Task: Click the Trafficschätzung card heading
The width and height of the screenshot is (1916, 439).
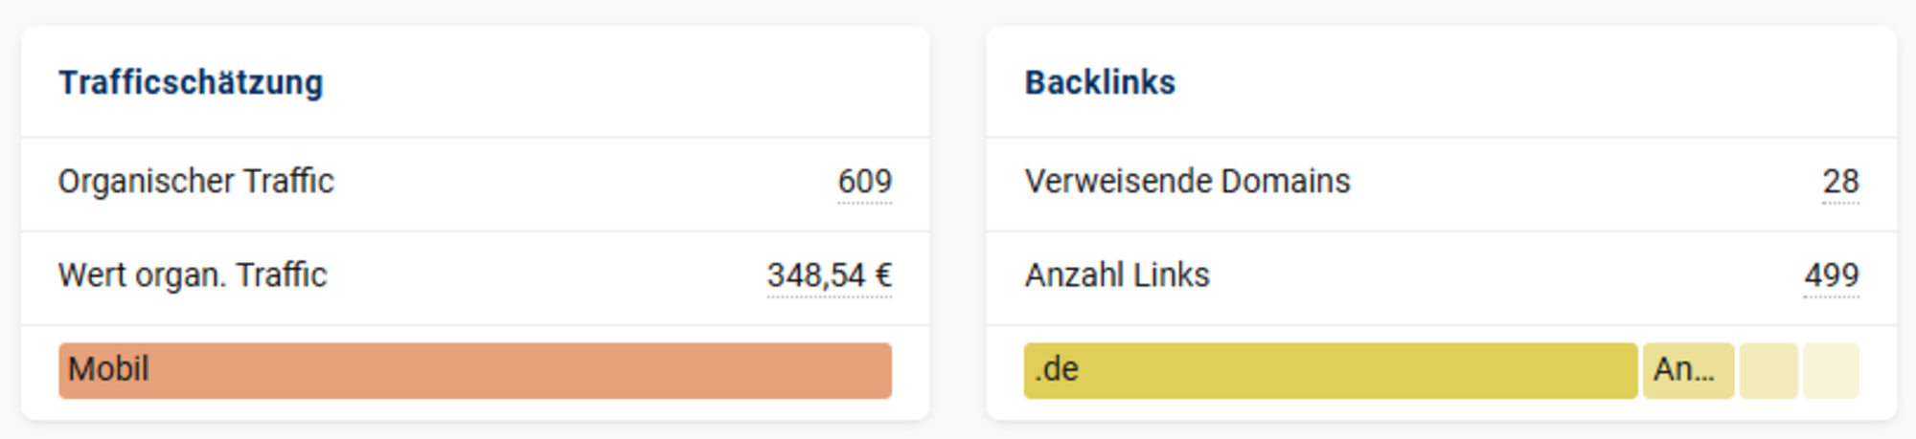Action: (x=191, y=83)
